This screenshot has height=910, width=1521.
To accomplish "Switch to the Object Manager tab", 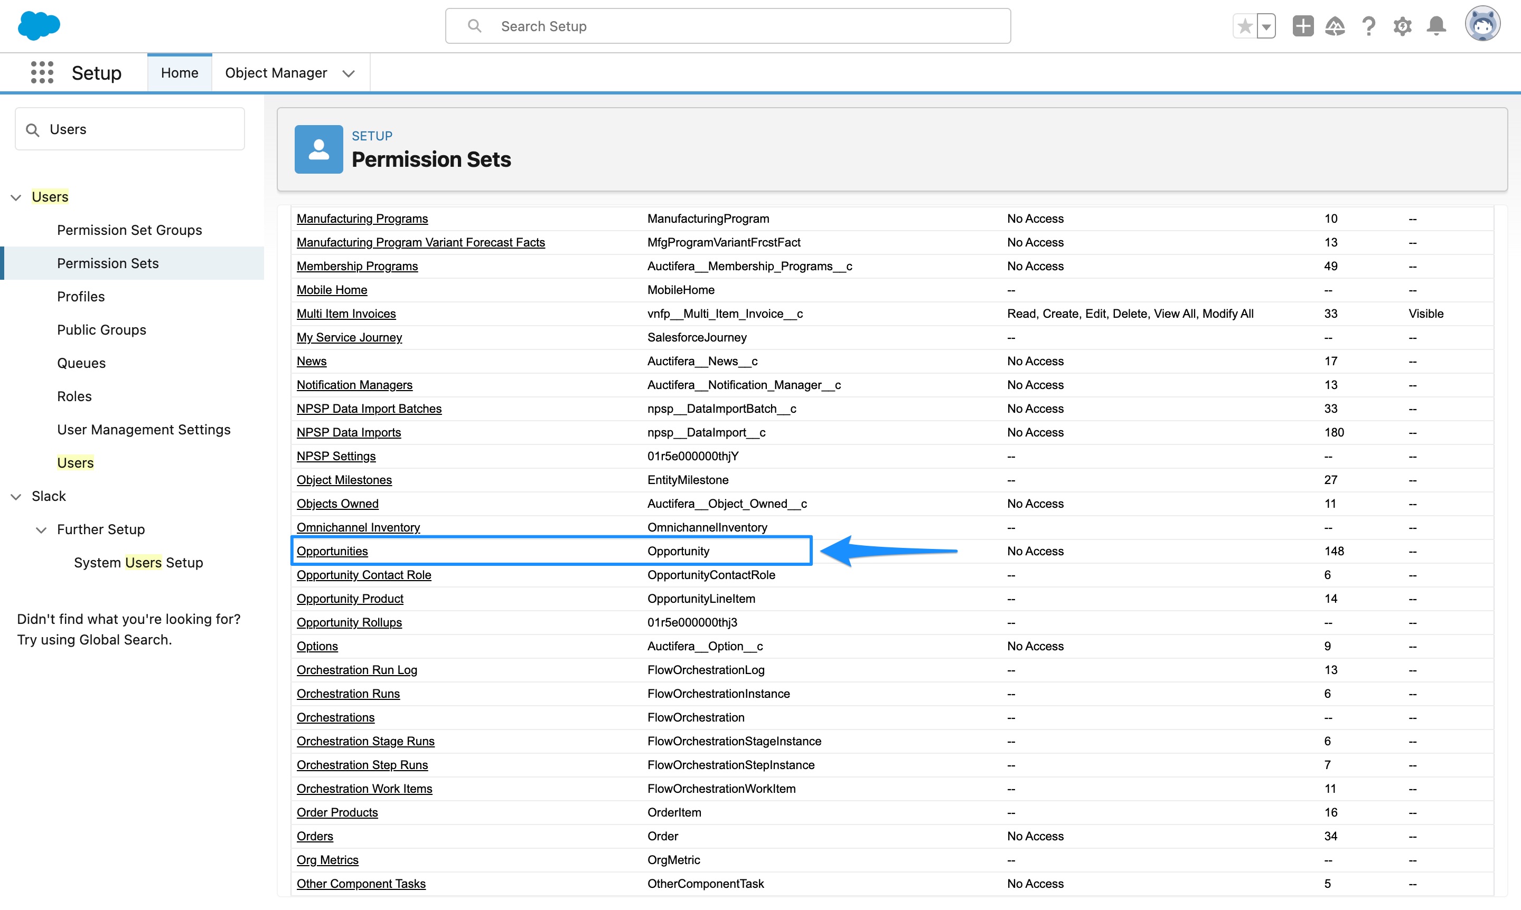I will pyautogui.click(x=276, y=72).
